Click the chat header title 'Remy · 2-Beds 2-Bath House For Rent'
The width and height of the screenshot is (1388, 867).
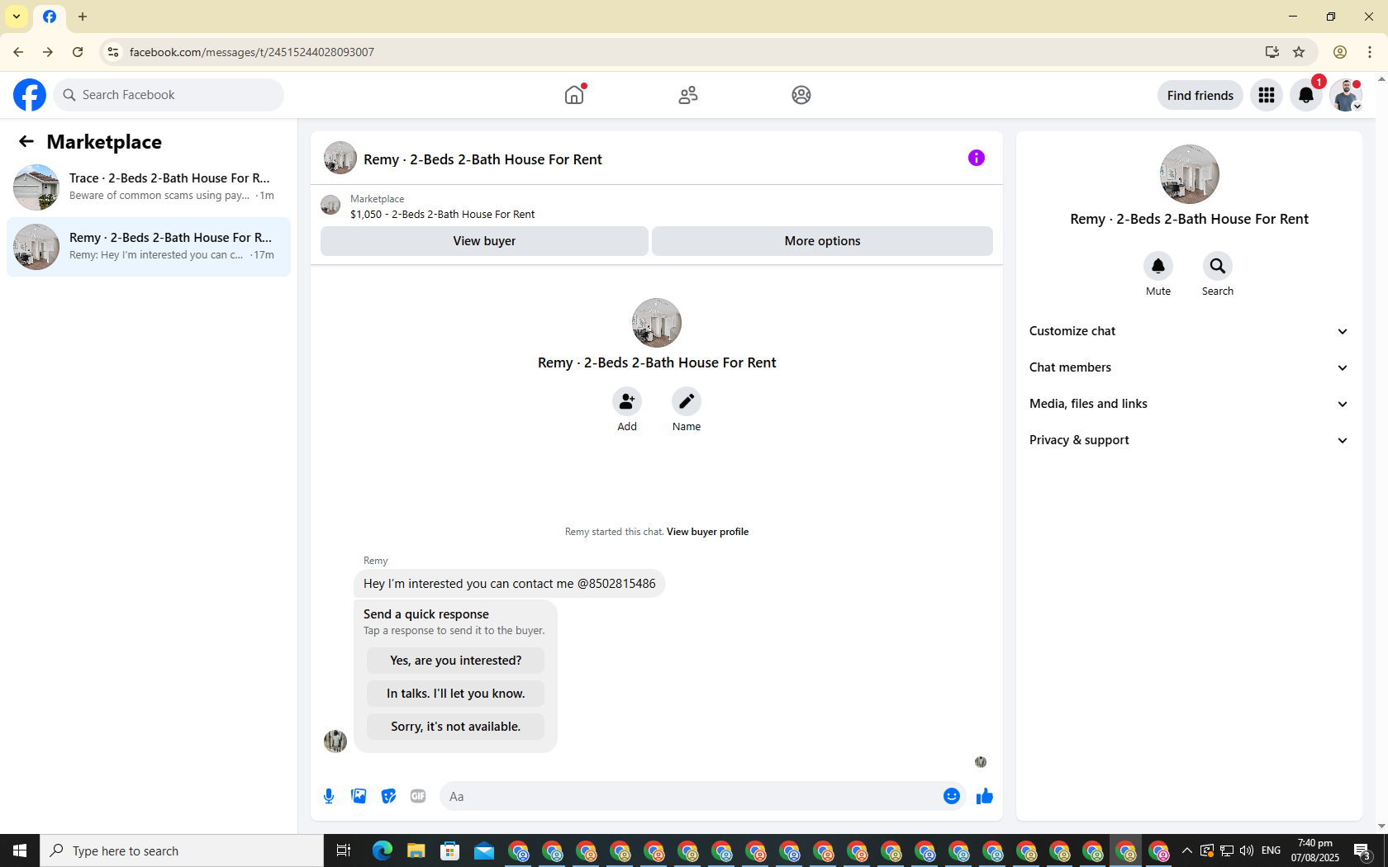point(482,159)
